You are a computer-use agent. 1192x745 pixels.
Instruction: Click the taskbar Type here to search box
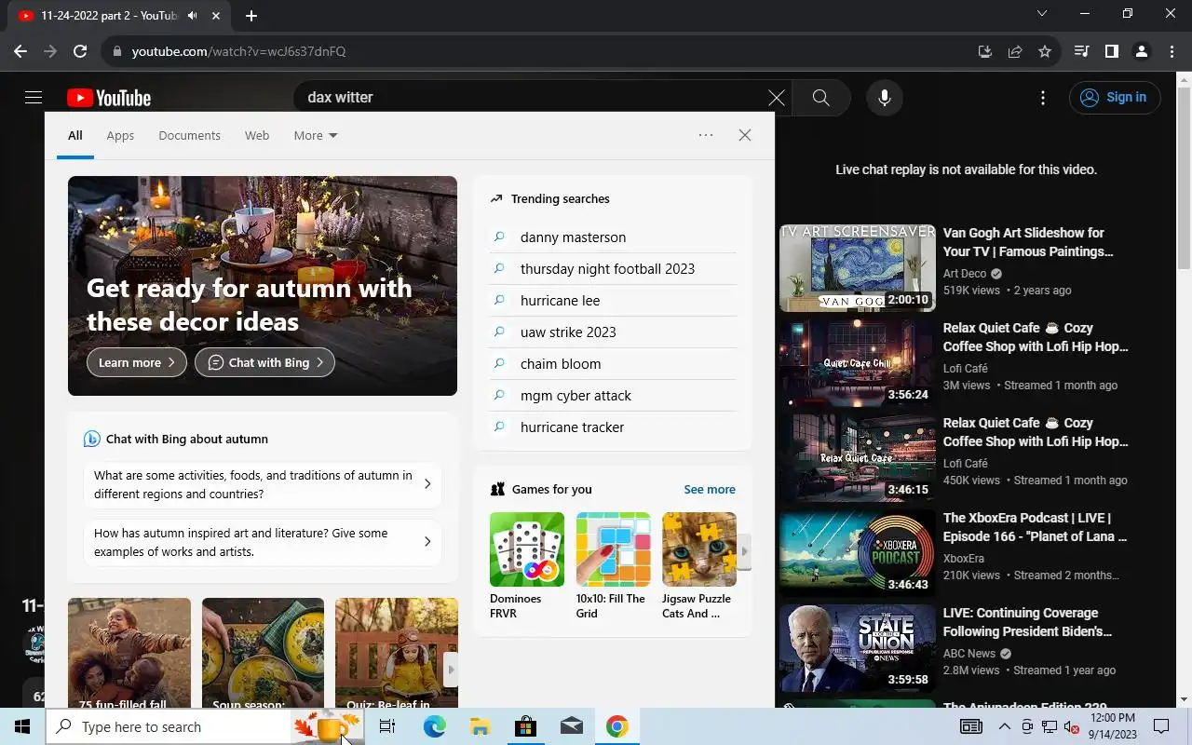[x=169, y=726]
